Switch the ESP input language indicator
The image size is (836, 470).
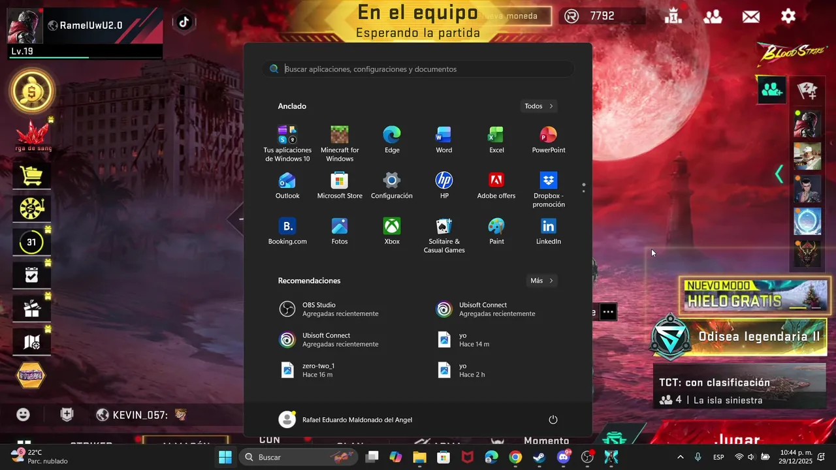(x=718, y=457)
